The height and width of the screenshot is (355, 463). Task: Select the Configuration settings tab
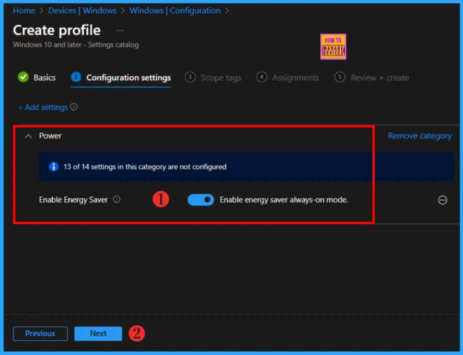128,78
